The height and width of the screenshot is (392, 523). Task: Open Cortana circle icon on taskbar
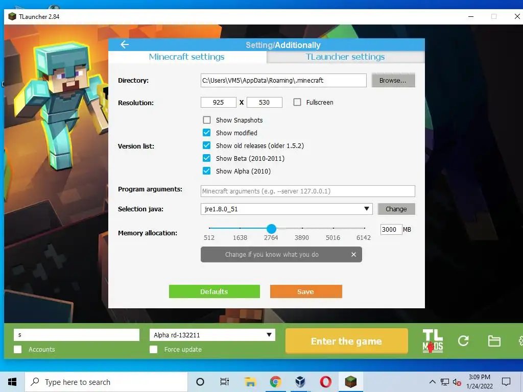coord(200,382)
